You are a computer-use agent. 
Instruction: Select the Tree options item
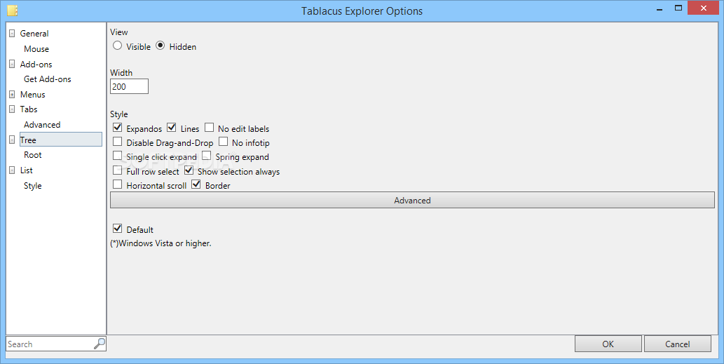(x=60, y=140)
